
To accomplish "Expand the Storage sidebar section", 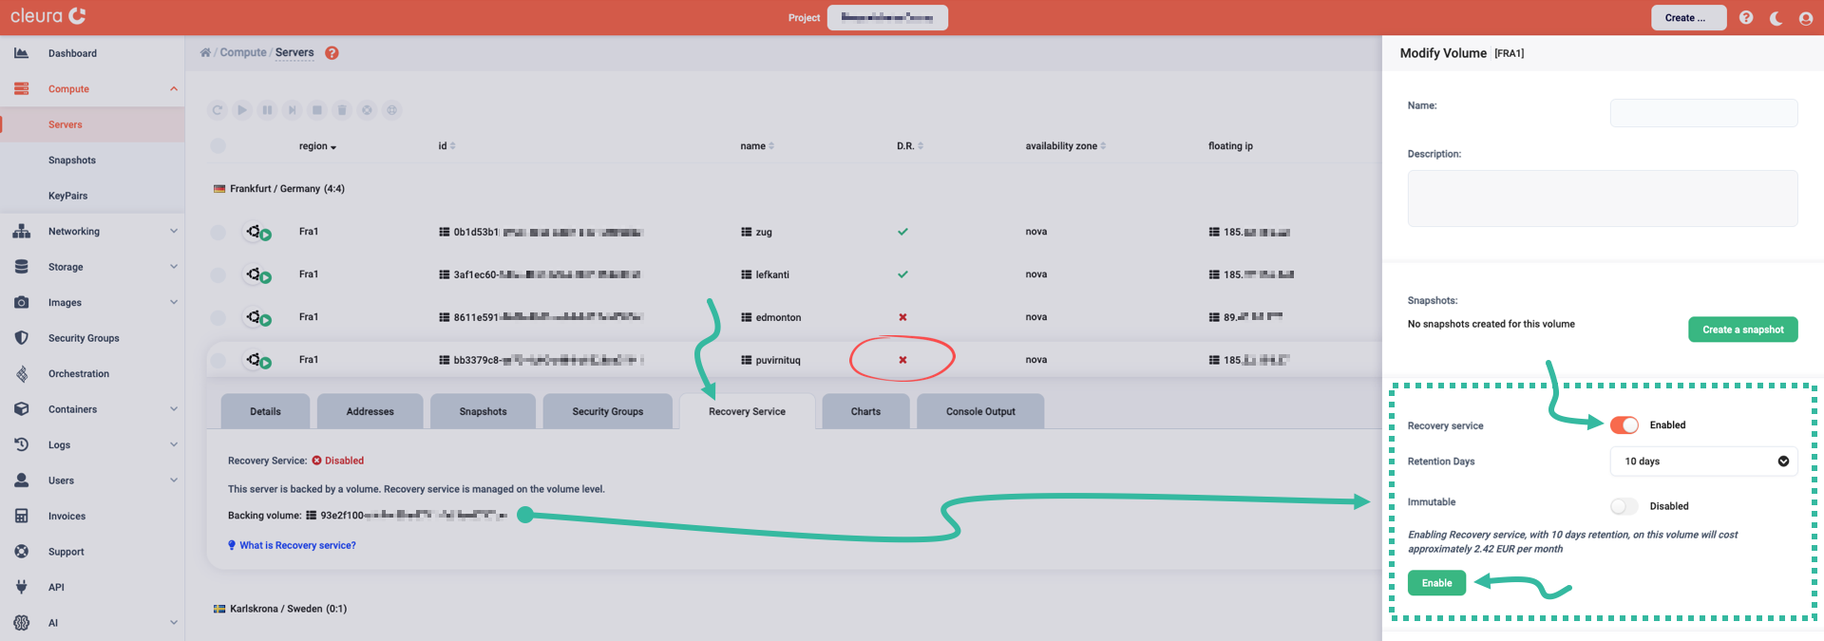I will tap(174, 267).
